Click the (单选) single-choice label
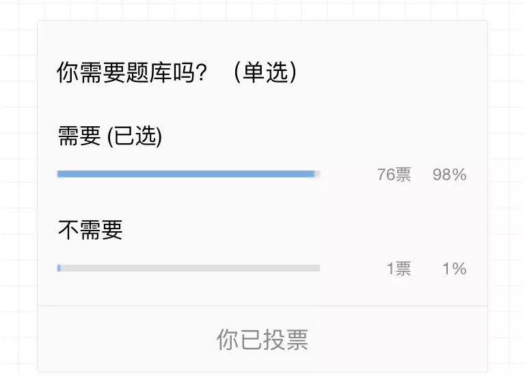The image size is (525, 384). pos(265,72)
